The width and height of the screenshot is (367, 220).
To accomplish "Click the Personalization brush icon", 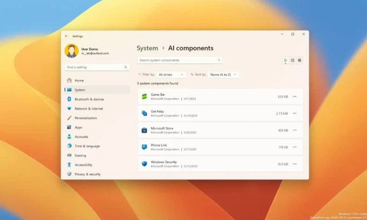I will click(x=69, y=118).
